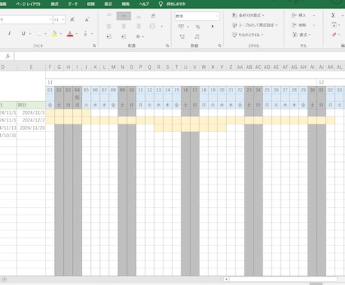
Task: Click the horizontal scrollbar track
Action: point(283,279)
